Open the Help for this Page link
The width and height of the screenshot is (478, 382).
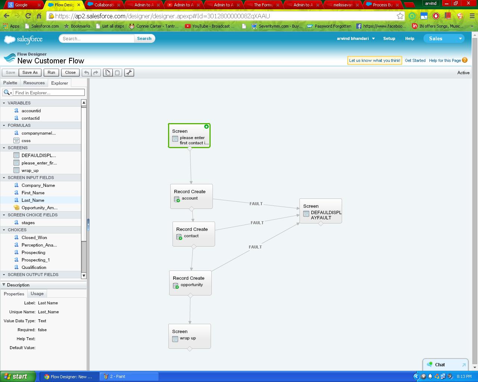point(445,60)
